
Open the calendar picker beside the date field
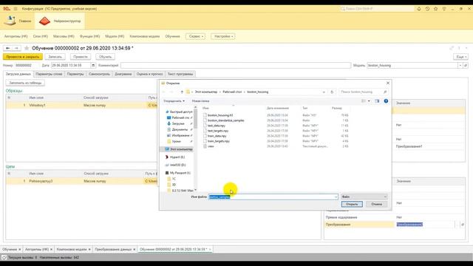tap(93, 66)
